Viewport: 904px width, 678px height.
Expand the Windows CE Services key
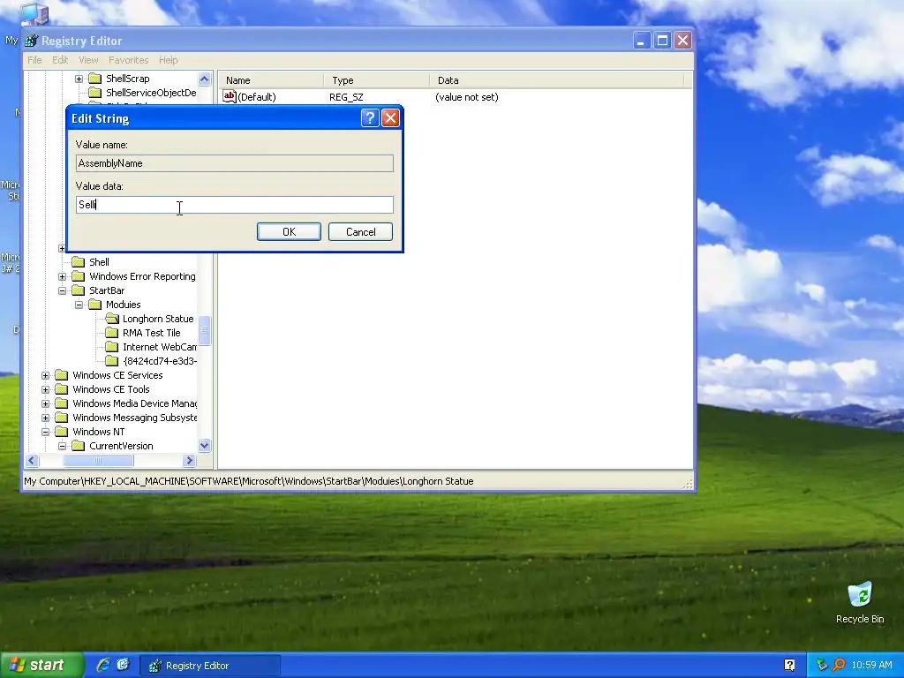point(46,375)
